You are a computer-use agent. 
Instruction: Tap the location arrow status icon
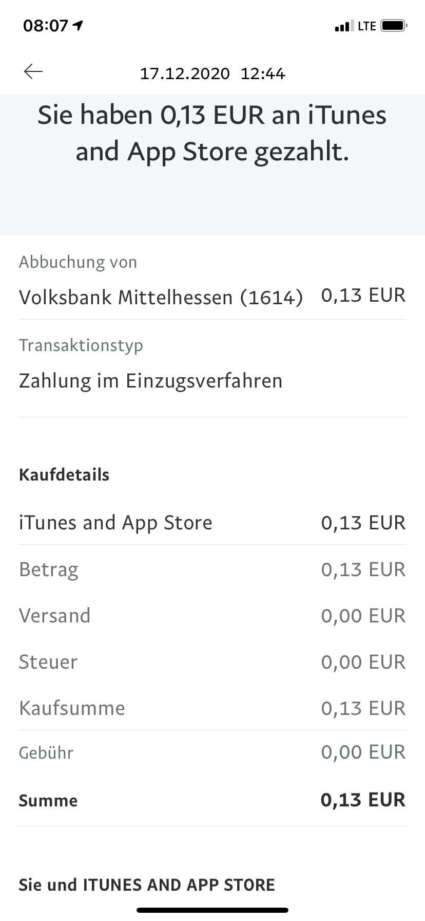[x=78, y=25]
